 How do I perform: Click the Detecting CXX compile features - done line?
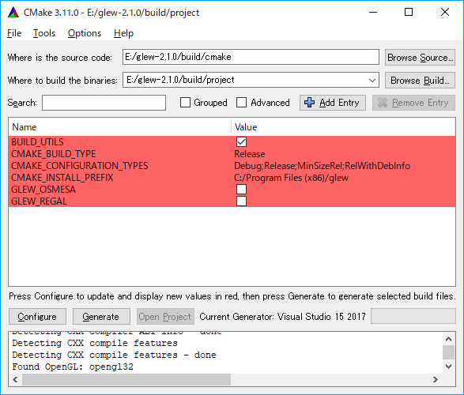[x=114, y=355]
